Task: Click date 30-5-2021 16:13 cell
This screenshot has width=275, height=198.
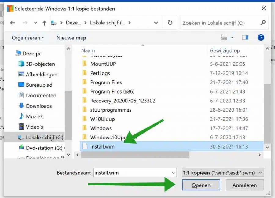Action: click(229, 146)
